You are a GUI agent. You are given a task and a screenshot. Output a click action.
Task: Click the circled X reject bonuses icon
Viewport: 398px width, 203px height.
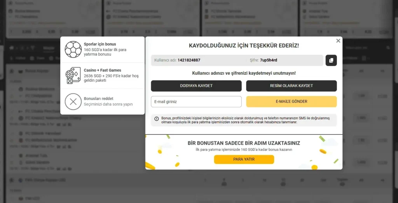[x=73, y=101]
